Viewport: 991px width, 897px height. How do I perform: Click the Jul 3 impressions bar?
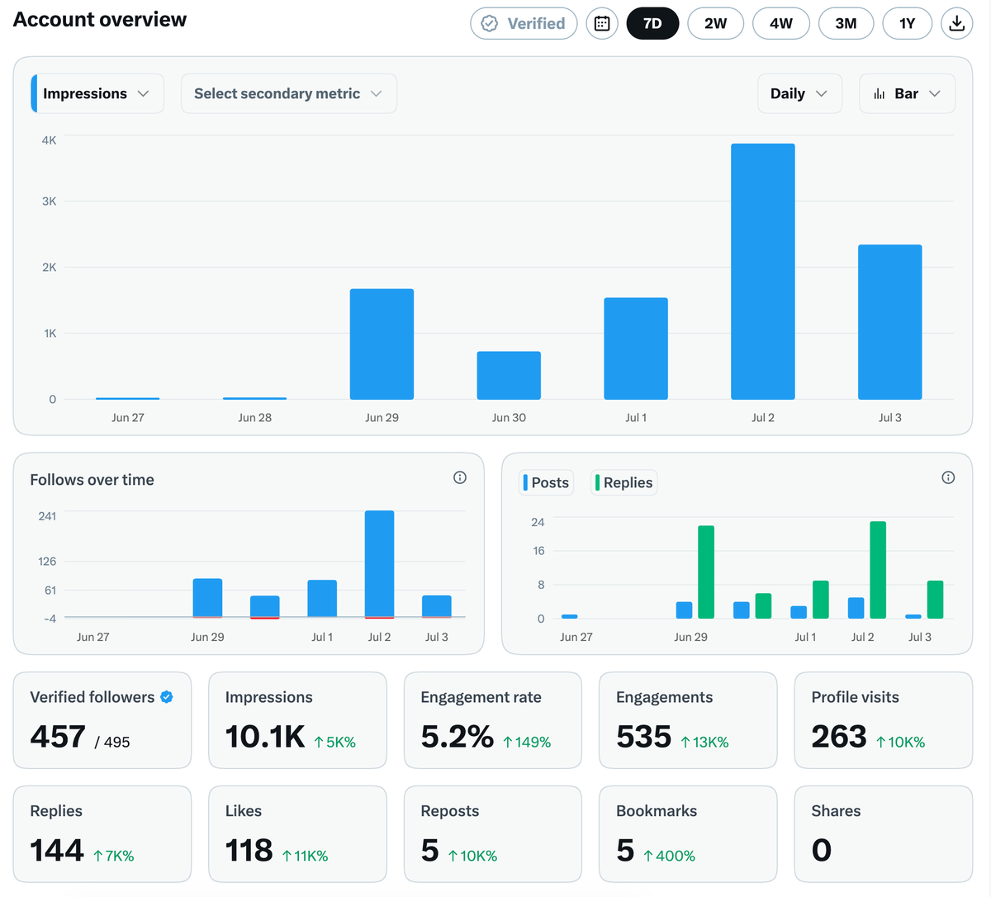(890, 322)
